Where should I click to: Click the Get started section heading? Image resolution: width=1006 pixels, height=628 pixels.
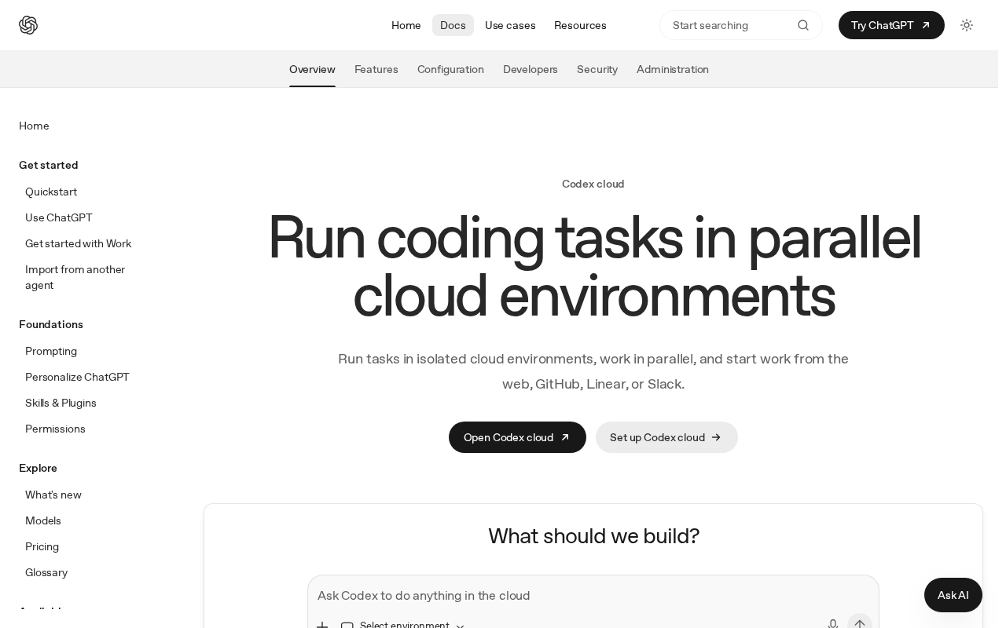(x=49, y=165)
